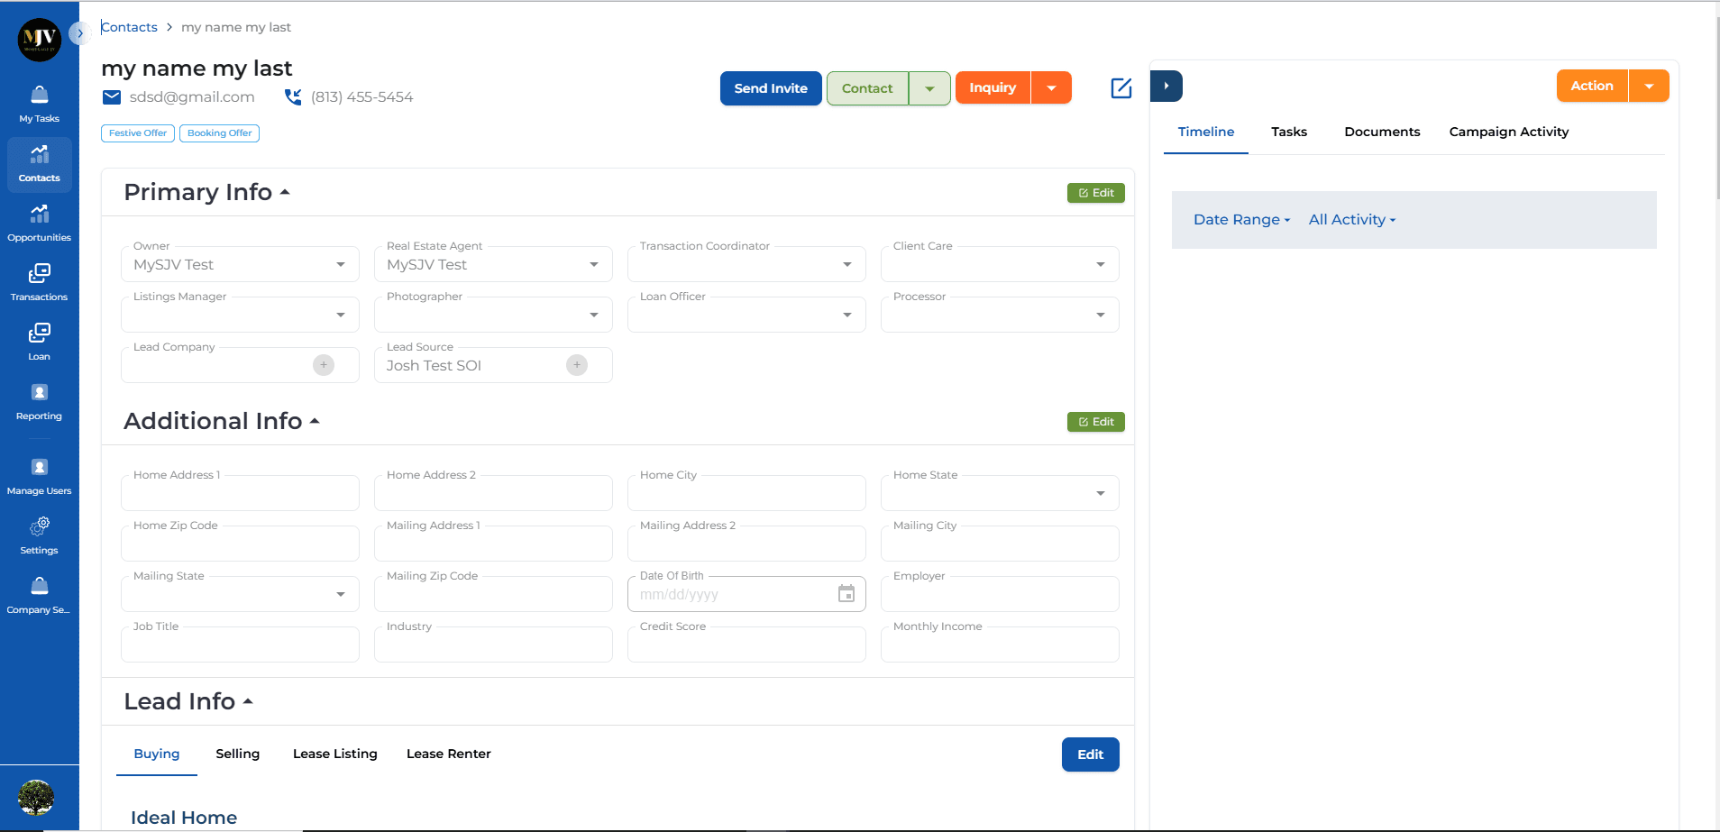Expand the sidebar with the chevron toggle
Image resolution: width=1720 pixels, height=832 pixels.
click(x=79, y=33)
